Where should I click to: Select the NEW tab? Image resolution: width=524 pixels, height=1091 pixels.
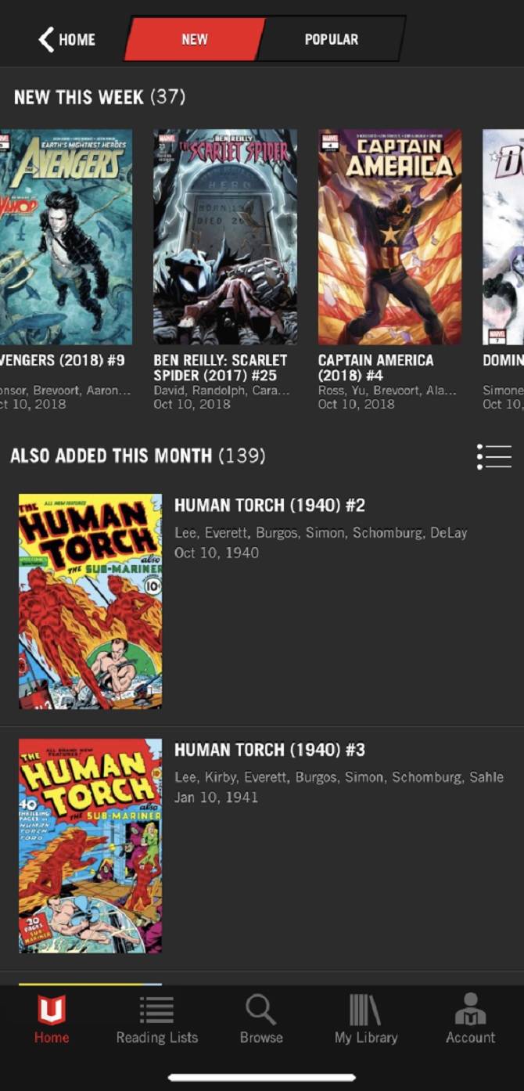194,39
